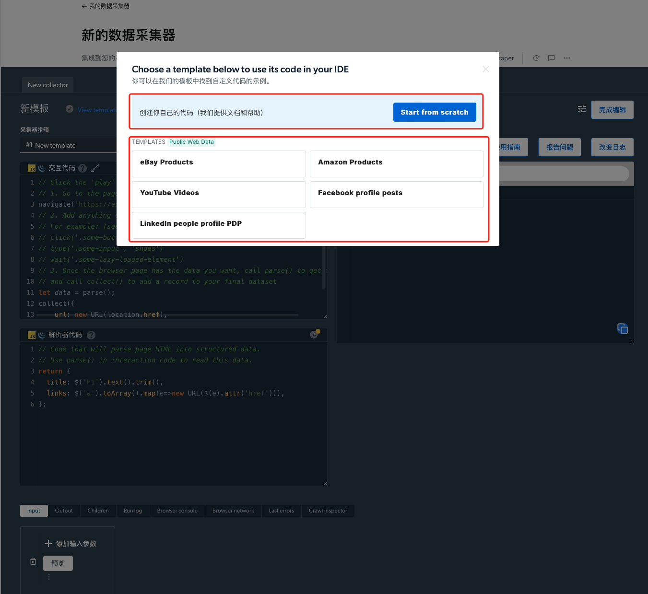
Task: Switch to the Browser console tab
Action: 177,511
